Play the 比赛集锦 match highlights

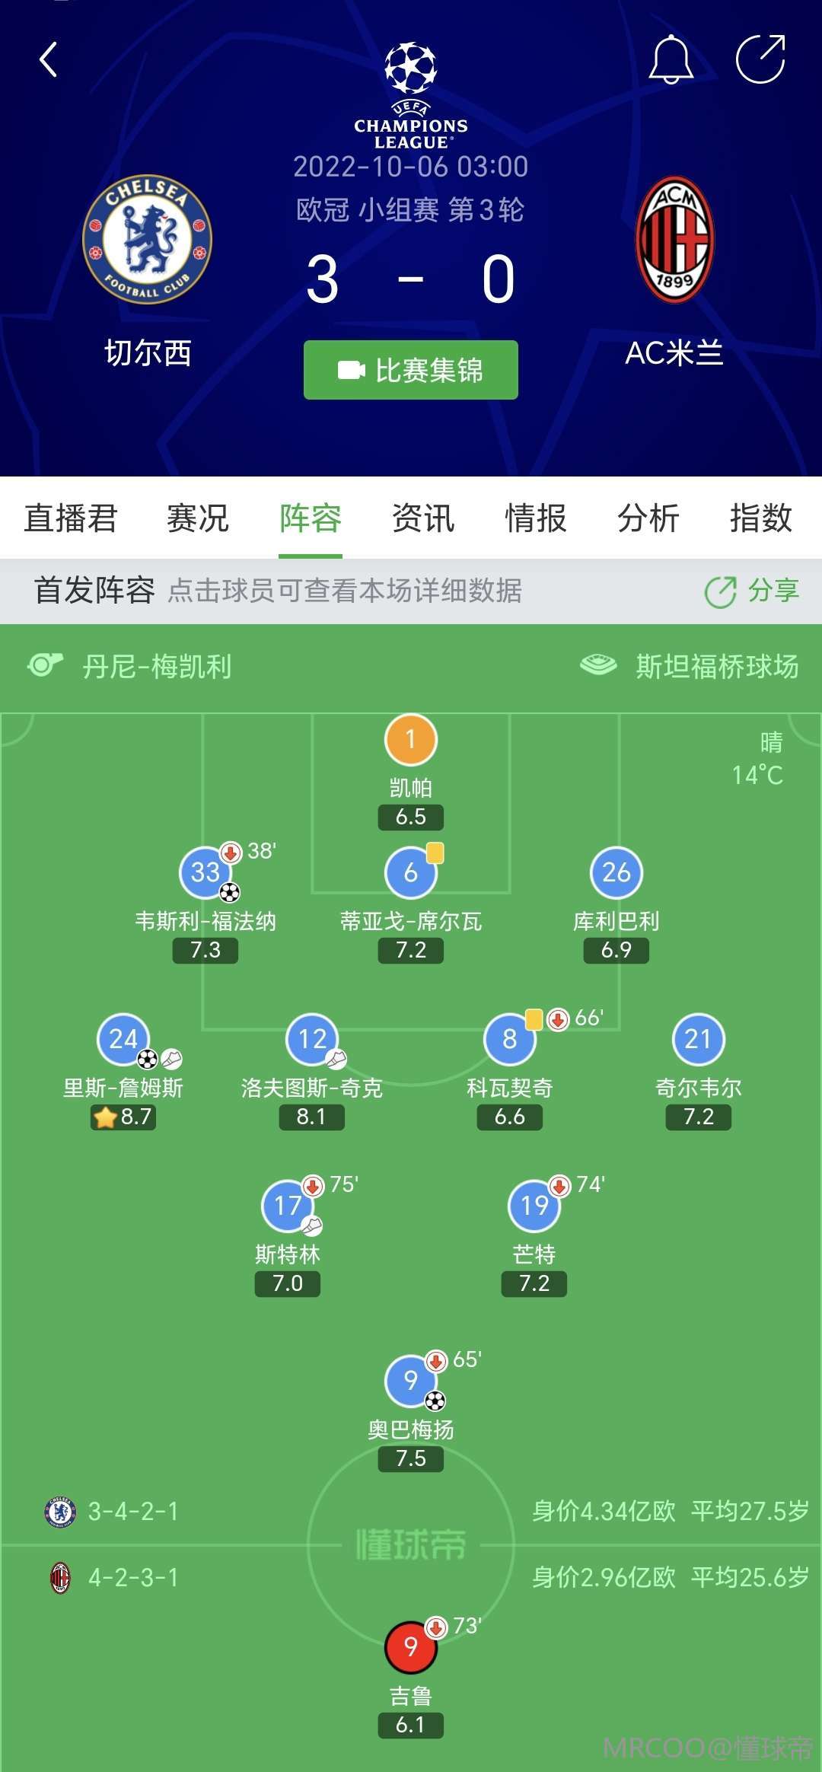[x=411, y=370]
